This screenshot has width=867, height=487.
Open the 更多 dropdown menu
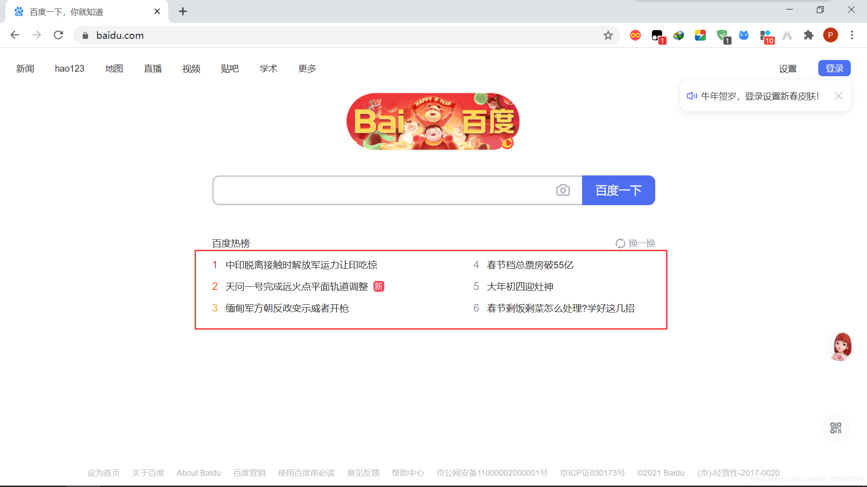coord(307,69)
